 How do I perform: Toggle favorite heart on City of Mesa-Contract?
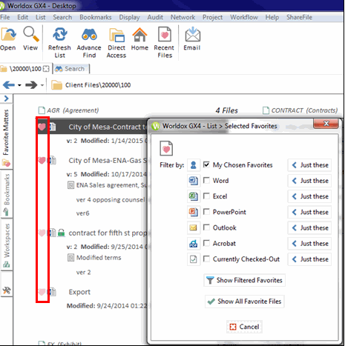pyautogui.click(x=42, y=127)
